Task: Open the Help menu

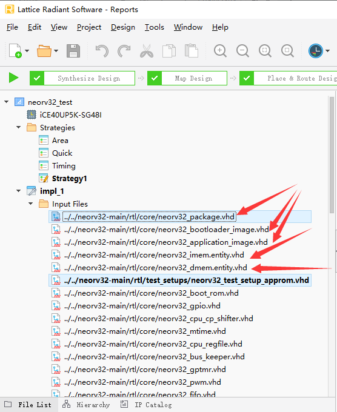Action: 220,27
